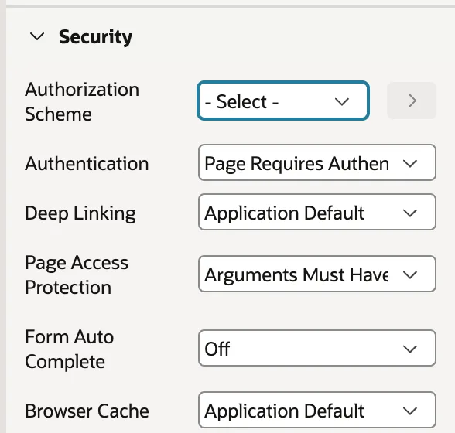Click the Authentication label

pos(87,163)
